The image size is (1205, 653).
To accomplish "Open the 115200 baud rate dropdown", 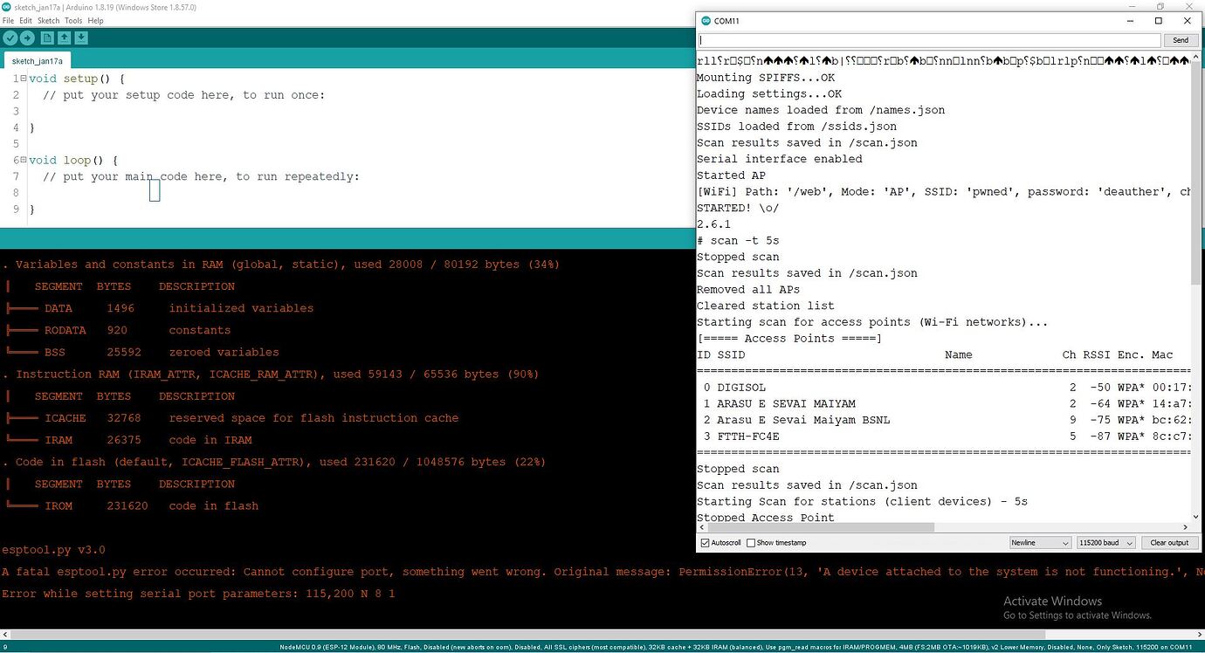I will click(x=1105, y=542).
